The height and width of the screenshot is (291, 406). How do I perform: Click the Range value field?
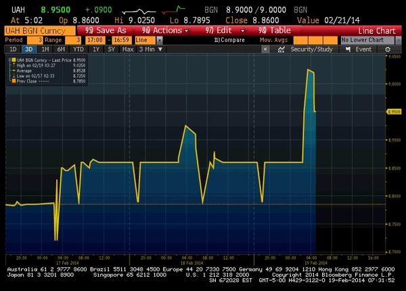pos(73,40)
